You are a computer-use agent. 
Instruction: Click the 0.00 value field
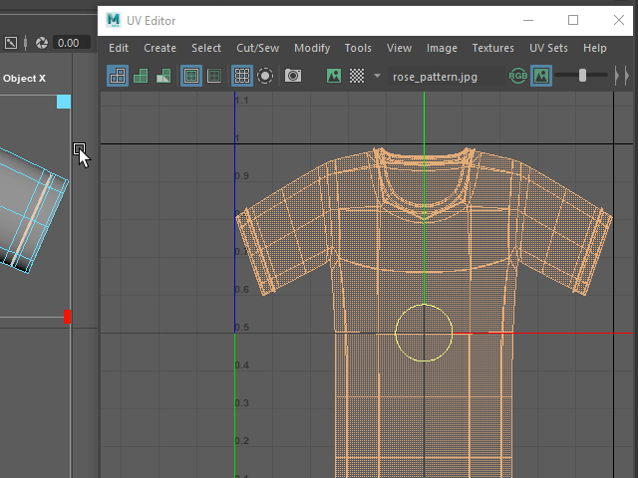(x=72, y=43)
